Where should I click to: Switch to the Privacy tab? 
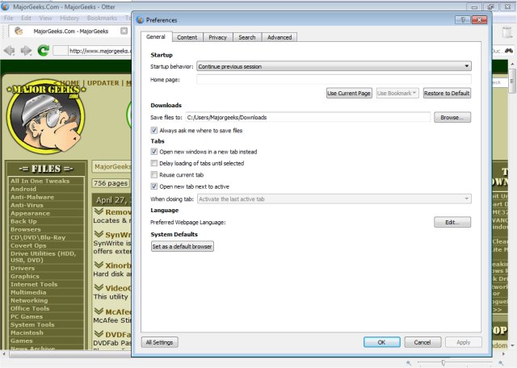[217, 37]
